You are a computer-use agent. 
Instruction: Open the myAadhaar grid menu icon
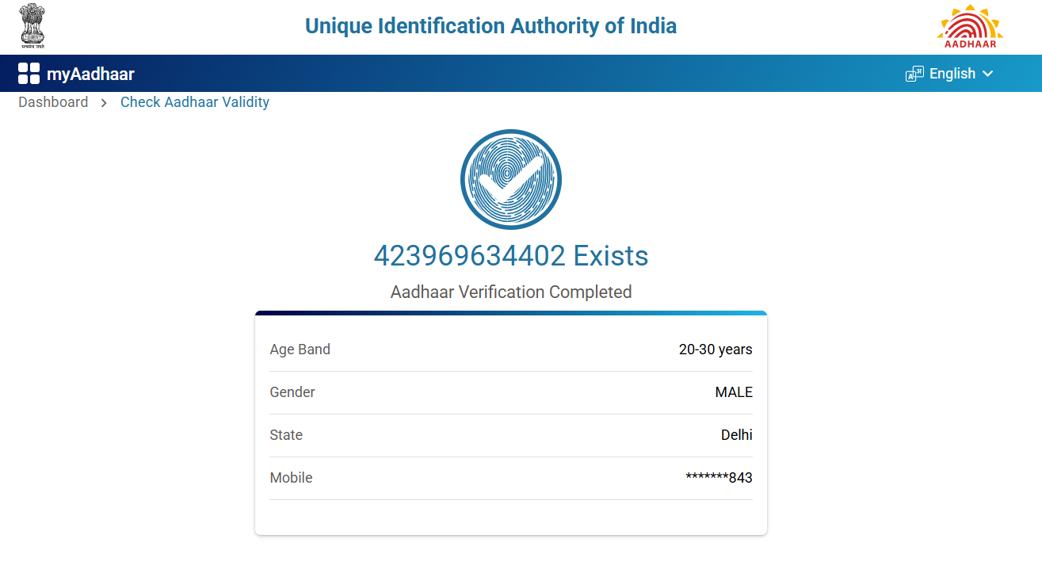pyautogui.click(x=29, y=74)
